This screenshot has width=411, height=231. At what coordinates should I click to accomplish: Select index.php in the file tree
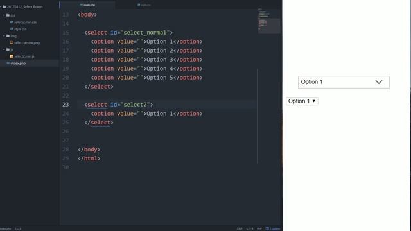tap(18, 63)
